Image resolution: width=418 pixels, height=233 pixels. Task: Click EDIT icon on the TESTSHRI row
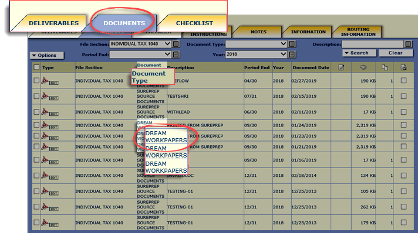coord(53,98)
